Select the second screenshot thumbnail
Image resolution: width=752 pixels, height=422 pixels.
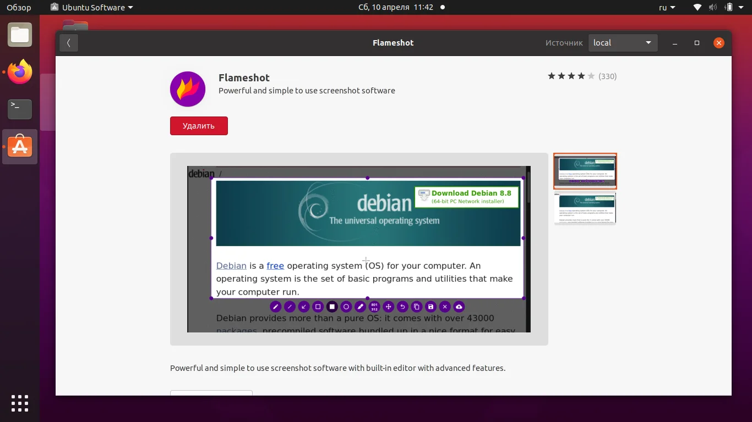coord(585,208)
